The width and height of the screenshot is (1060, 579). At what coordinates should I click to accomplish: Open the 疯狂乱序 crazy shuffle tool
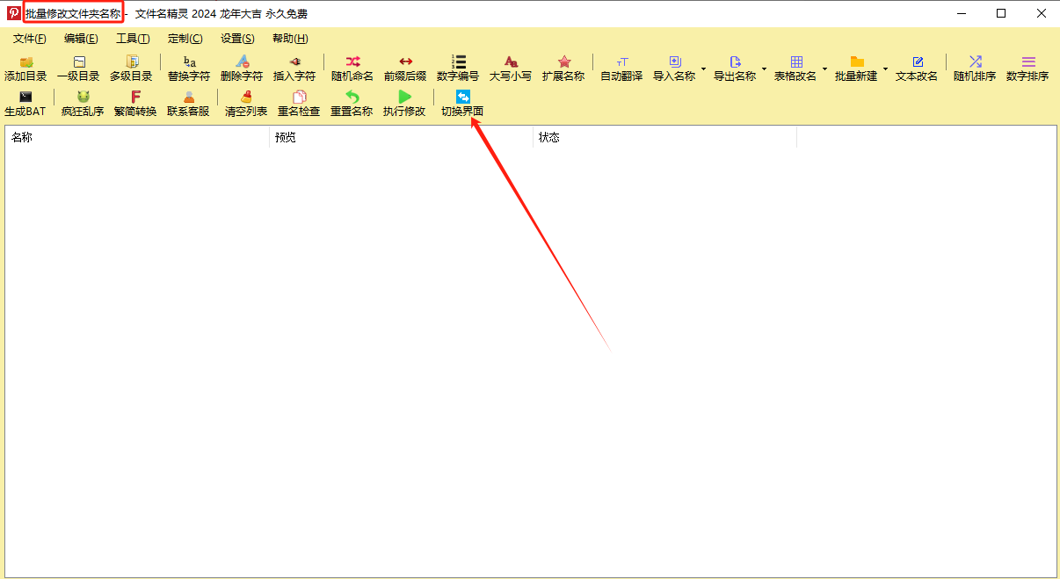[83, 98]
